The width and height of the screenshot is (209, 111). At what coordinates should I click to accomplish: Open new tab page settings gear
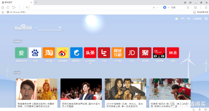click(206, 18)
